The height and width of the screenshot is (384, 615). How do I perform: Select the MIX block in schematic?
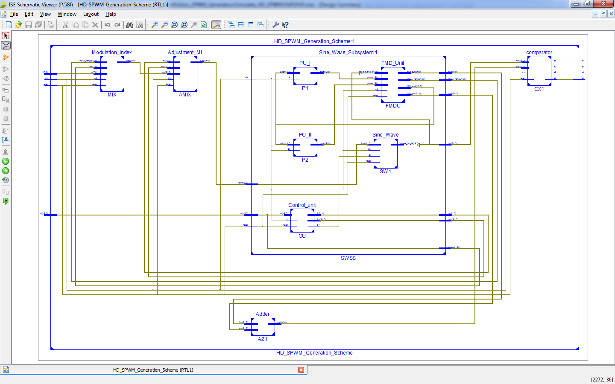112,74
